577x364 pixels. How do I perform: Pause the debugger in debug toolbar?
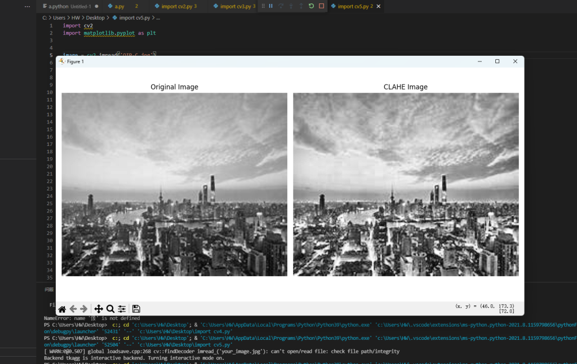271,6
